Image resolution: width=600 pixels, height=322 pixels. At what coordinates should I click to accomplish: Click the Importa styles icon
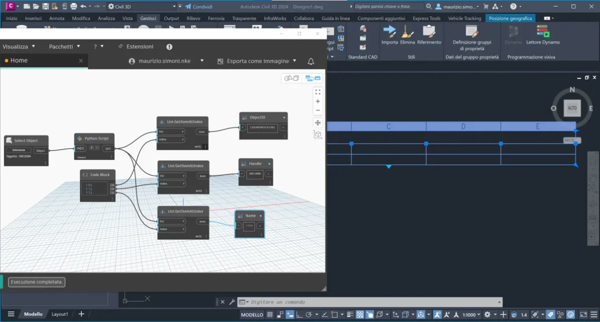pos(389,32)
